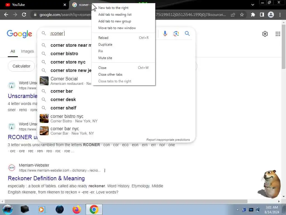Viewport: 286px width, 215px height.
Task: Start voice search with the microphone icon
Action: coord(165,34)
